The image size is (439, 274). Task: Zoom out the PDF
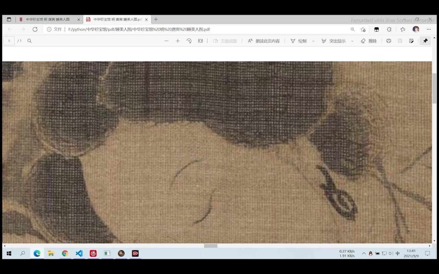pyautogui.click(x=166, y=41)
